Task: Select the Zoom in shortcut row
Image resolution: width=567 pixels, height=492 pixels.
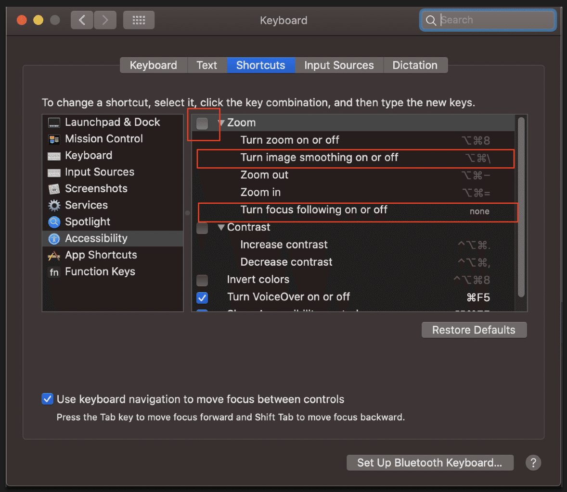Action: [353, 192]
